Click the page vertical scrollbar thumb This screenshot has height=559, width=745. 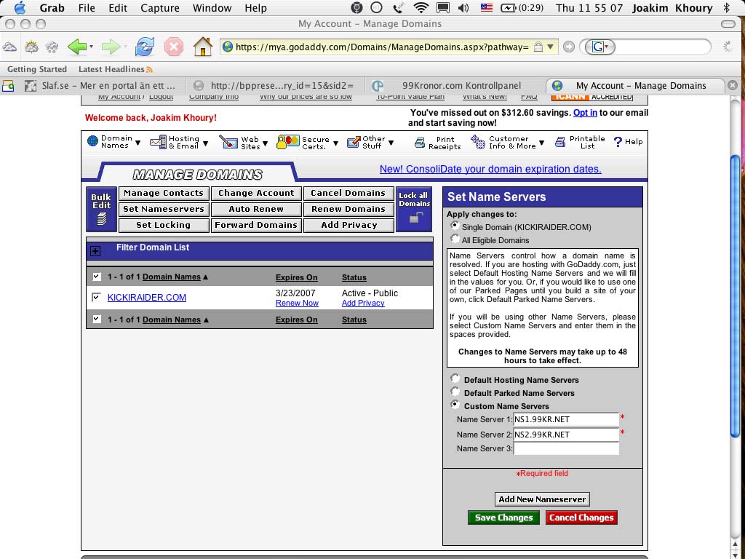pos(735,295)
